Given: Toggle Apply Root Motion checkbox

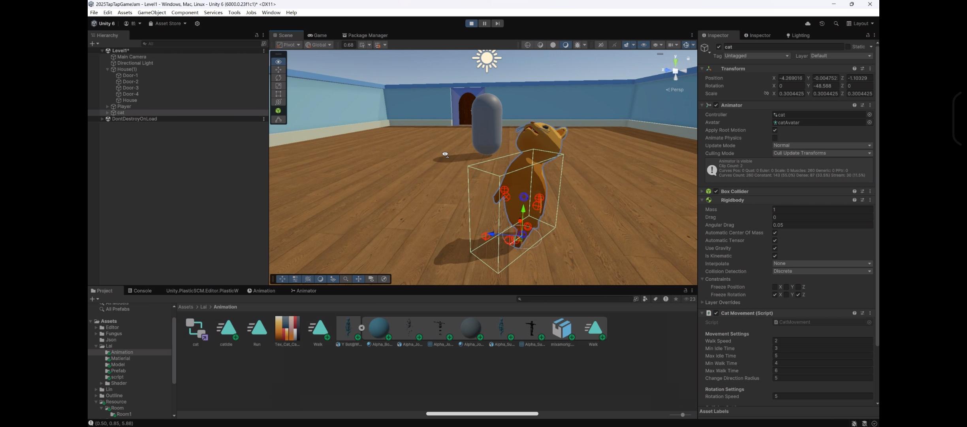Looking at the screenshot, I should coord(775,130).
